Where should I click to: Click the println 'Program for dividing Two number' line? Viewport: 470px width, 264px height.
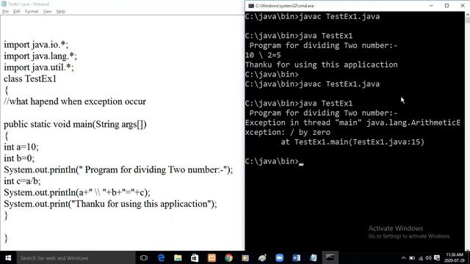(118, 169)
